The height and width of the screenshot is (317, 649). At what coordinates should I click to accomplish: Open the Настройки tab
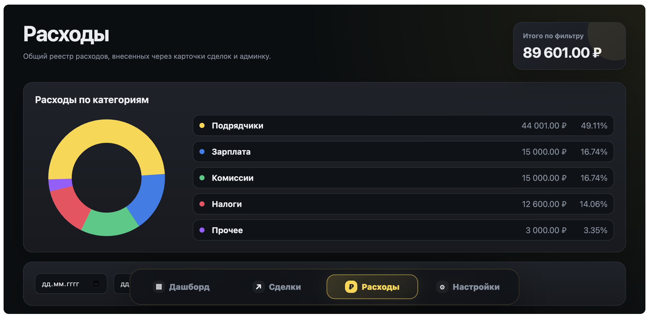(468, 287)
